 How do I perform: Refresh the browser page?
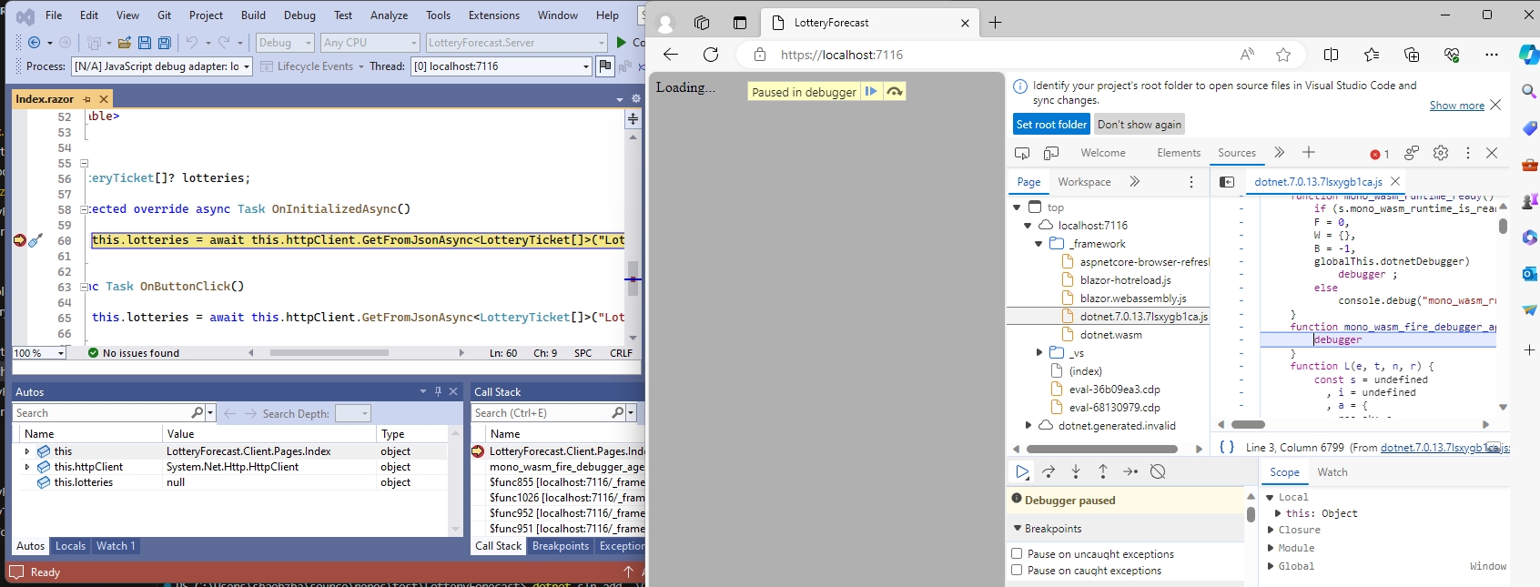711,55
